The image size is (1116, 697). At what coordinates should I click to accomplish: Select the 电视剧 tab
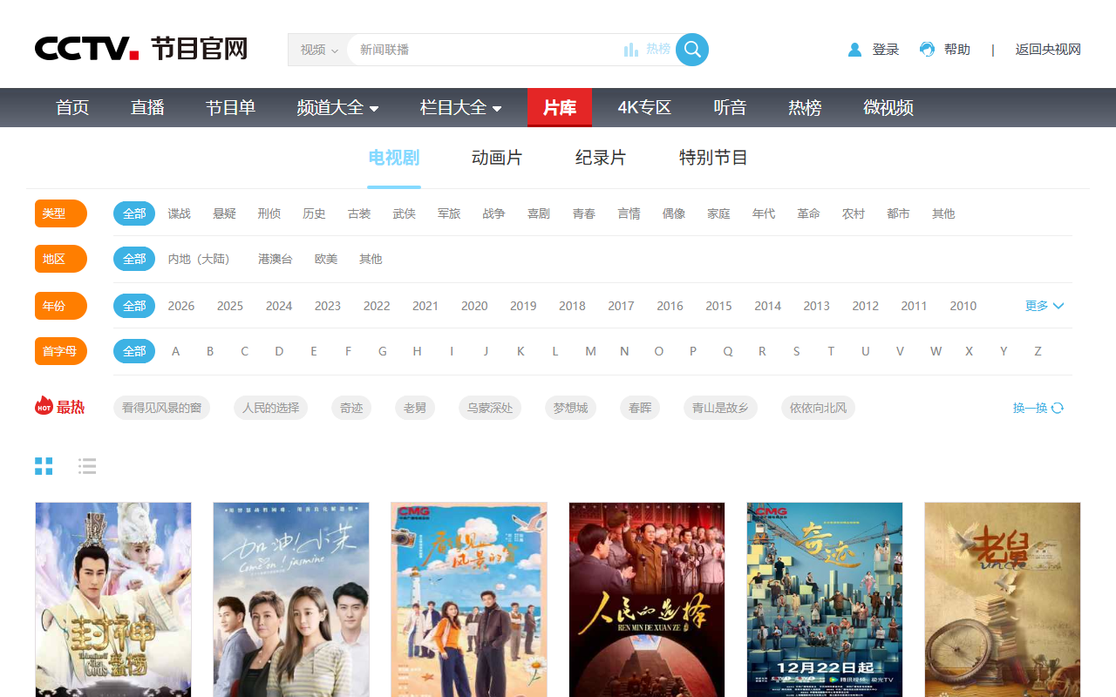coord(394,158)
